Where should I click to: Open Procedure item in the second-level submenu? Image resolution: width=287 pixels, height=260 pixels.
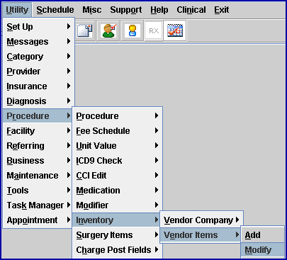[x=118, y=116]
